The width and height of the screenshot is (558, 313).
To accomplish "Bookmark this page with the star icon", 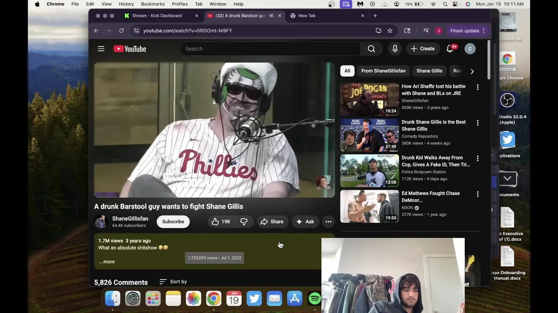I will (x=390, y=30).
